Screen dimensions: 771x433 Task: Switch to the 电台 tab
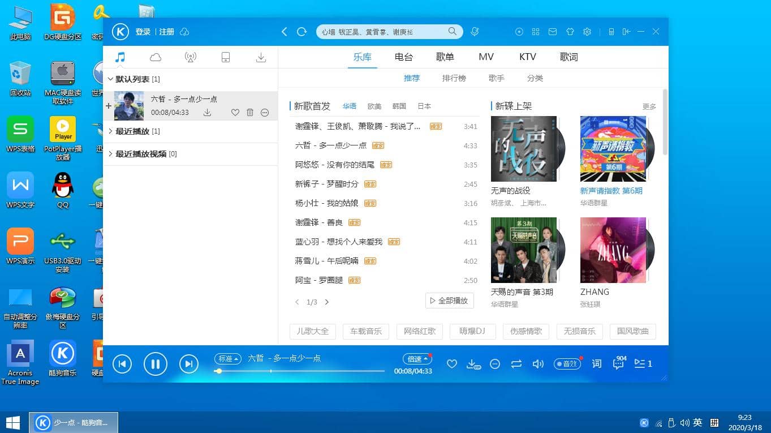404,57
